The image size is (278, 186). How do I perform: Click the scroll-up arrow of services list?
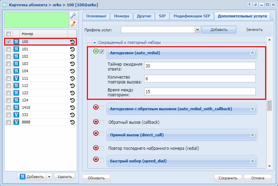pos(270,40)
